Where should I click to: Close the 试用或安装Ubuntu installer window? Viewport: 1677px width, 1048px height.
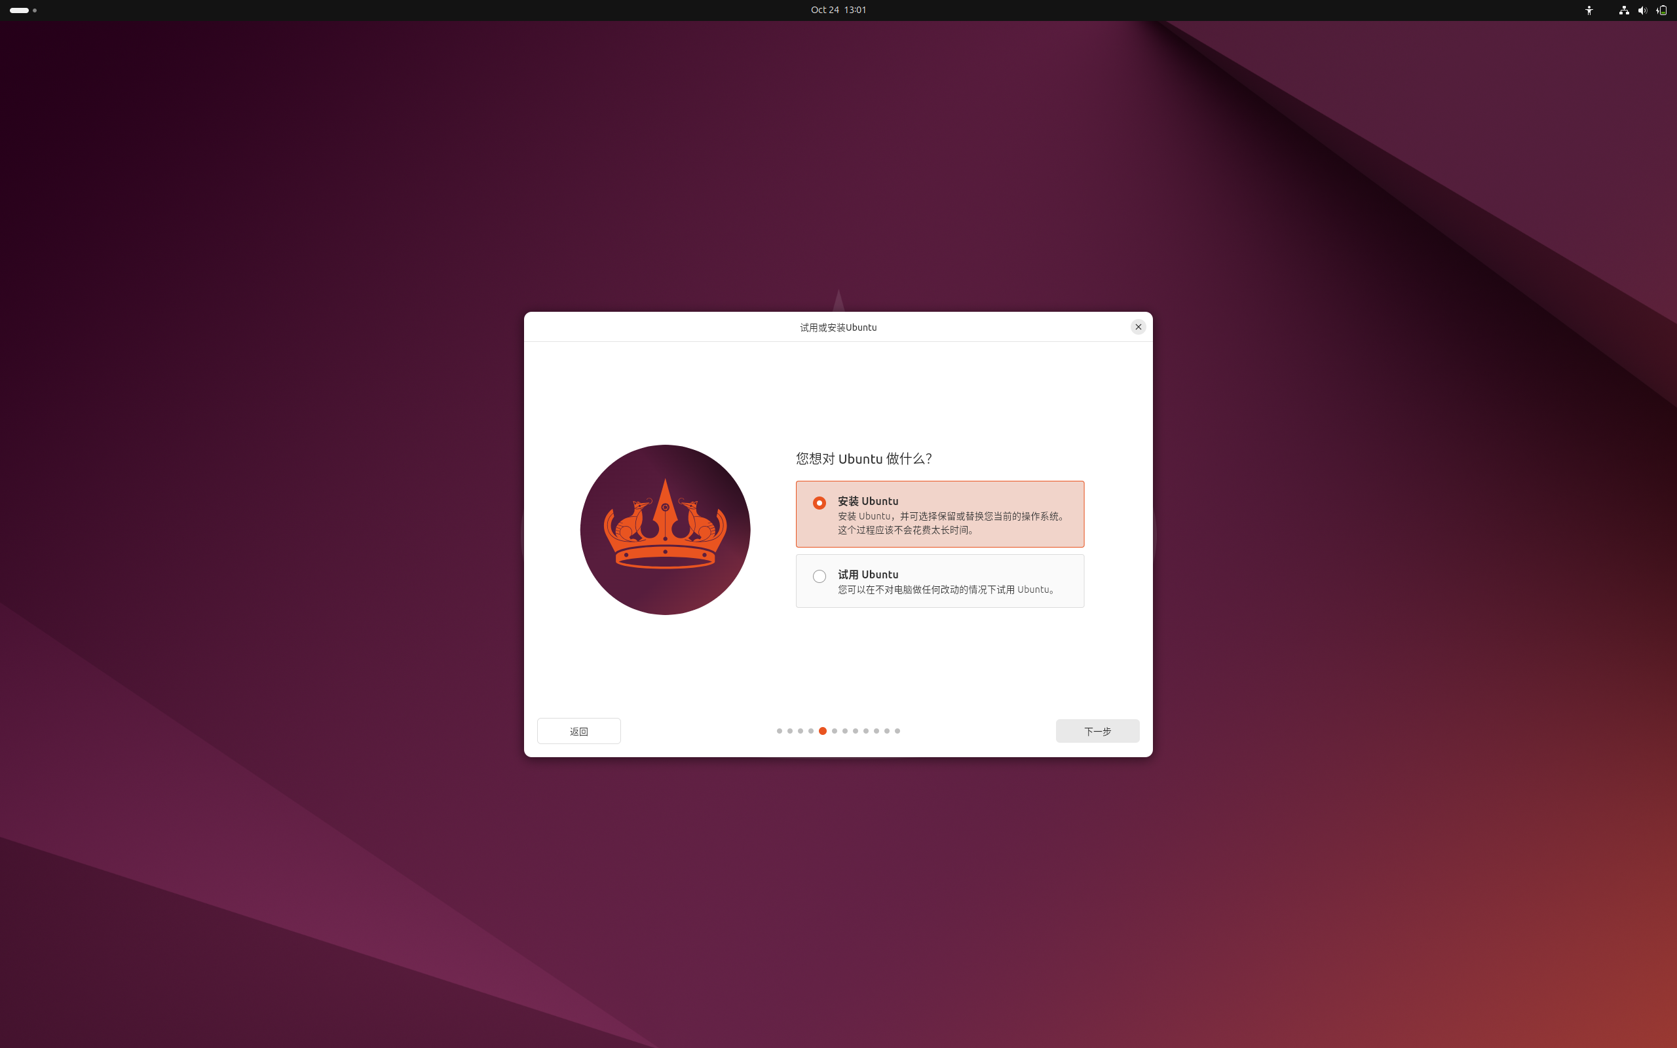[1138, 326]
